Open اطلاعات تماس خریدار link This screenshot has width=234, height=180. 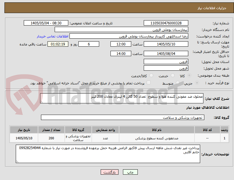click(53, 36)
